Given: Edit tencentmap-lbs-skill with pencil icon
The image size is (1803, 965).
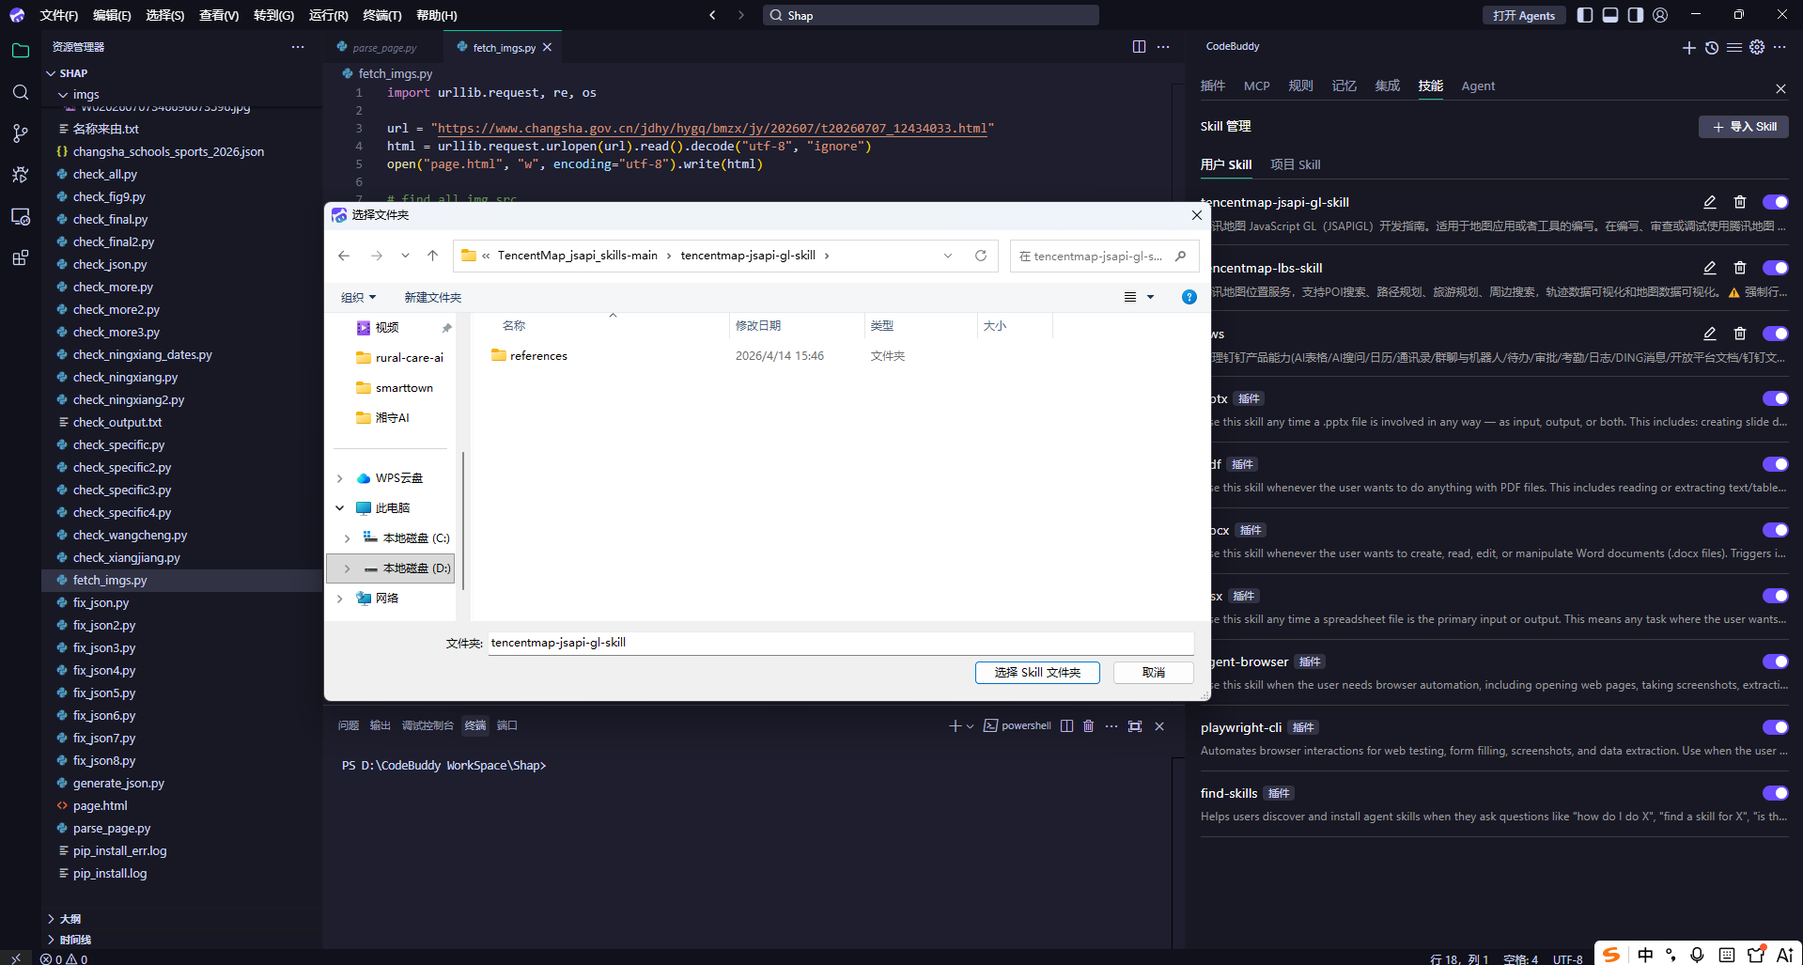Looking at the screenshot, I should 1710,268.
